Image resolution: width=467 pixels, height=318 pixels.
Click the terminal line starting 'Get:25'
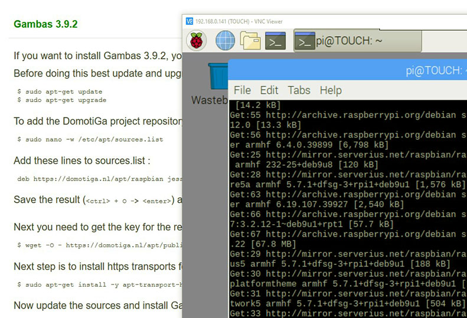point(348,155)
